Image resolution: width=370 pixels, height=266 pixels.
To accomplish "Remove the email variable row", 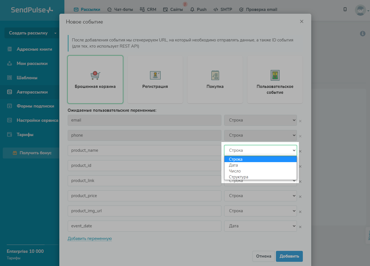I will tap(300, 121).
